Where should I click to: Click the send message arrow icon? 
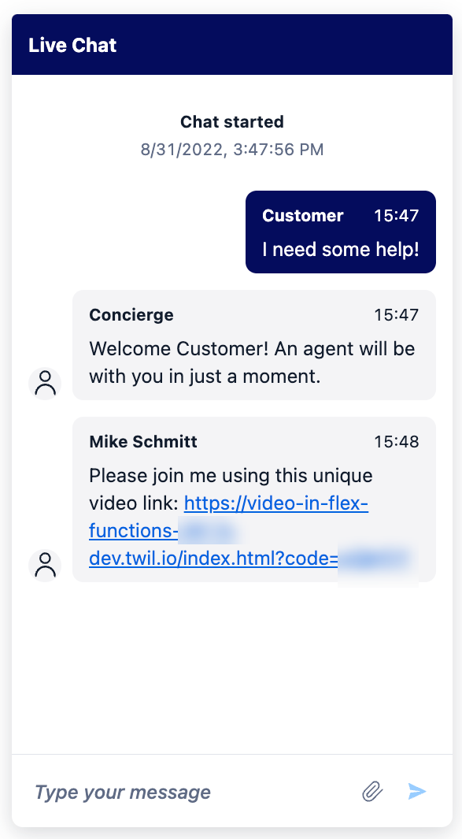pyautogui.click(x=417, y=792)
